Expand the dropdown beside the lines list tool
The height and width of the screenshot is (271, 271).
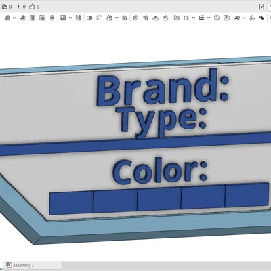pyautogui.click(x=209, y=18)
